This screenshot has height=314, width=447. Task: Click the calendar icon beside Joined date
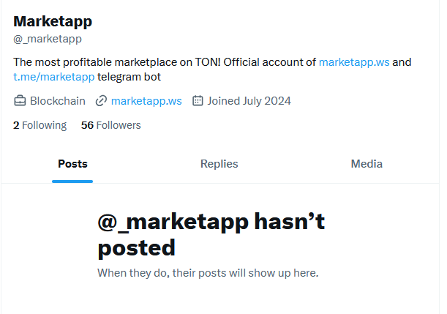pos(198,101)
